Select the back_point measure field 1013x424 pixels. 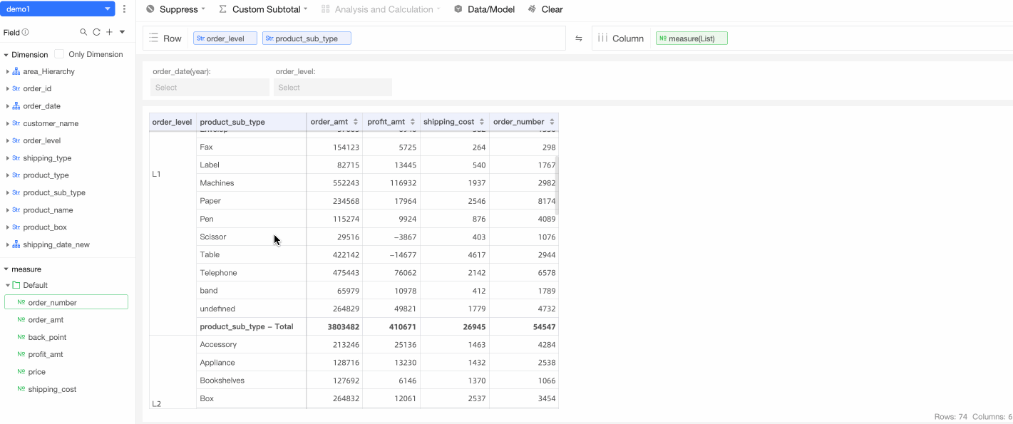47,337
